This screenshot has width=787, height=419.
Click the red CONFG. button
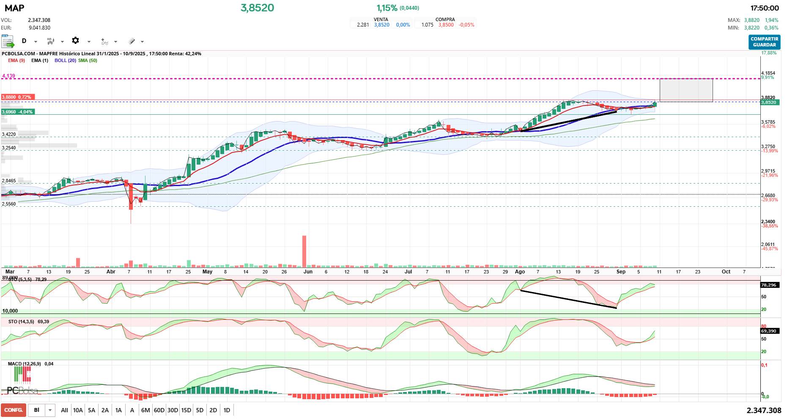coord(14,410)
